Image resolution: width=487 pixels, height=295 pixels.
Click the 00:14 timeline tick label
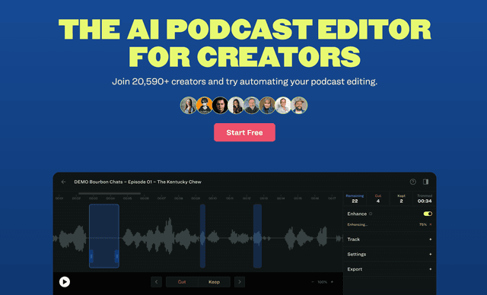[x=281, y=198]
